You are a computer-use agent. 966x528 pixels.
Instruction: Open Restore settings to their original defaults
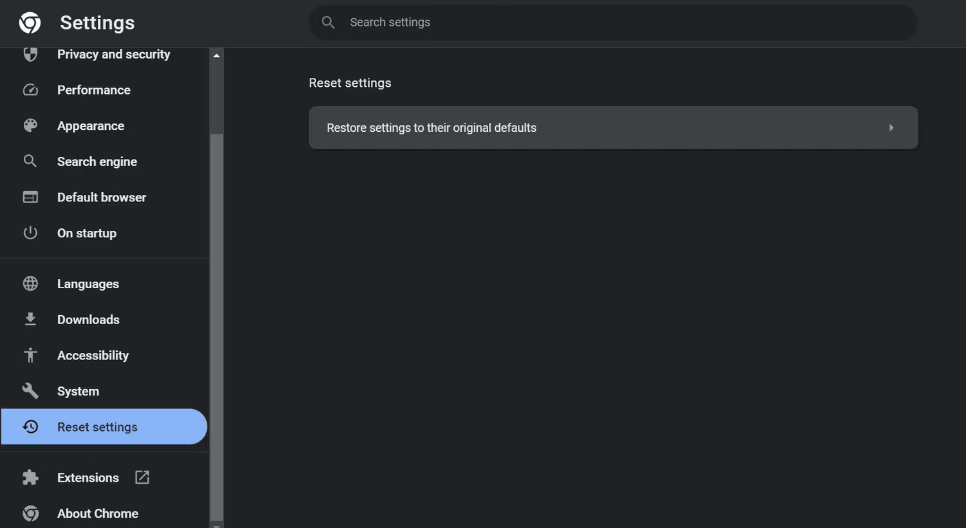pos(613,127)
